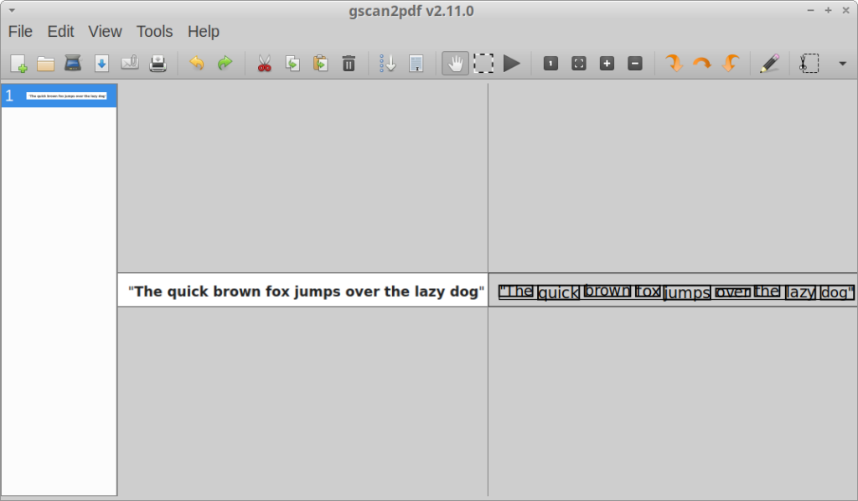The height and width of the screenshot is (501, 858).
Task: Click the OCR word box 'fox'
Action: tap(649, 291)
